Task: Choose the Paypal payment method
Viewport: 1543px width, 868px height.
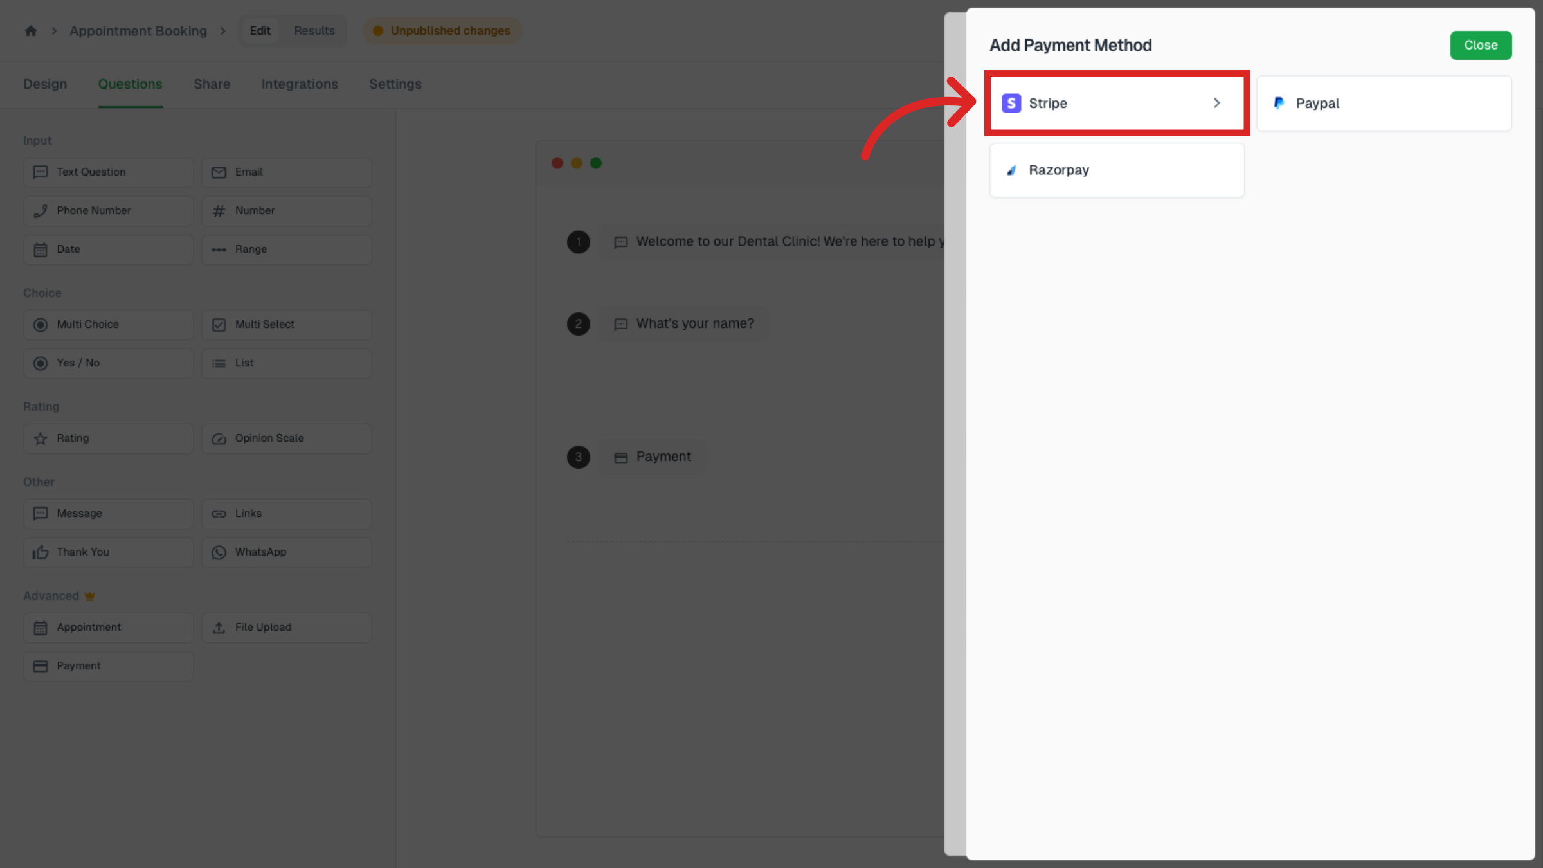Action: (1384, 103)
